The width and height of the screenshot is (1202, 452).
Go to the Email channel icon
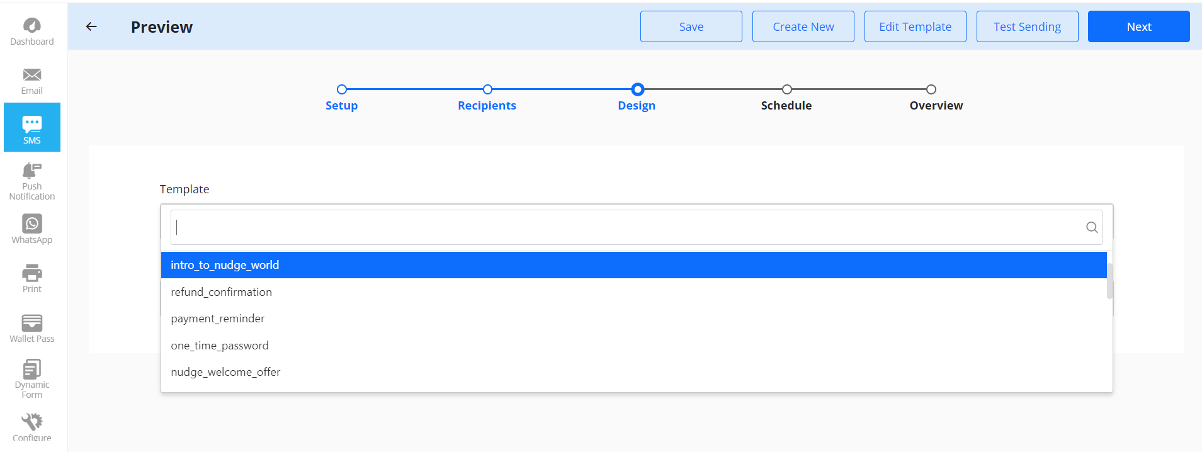(x=32, y=75)
